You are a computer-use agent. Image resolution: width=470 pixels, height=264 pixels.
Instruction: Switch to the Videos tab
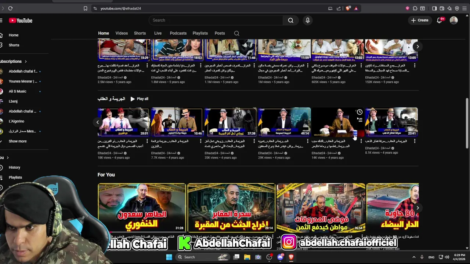coord(122,33)
